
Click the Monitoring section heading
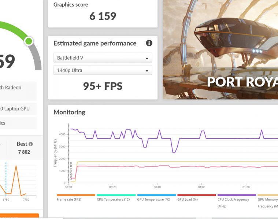point(69,112)
